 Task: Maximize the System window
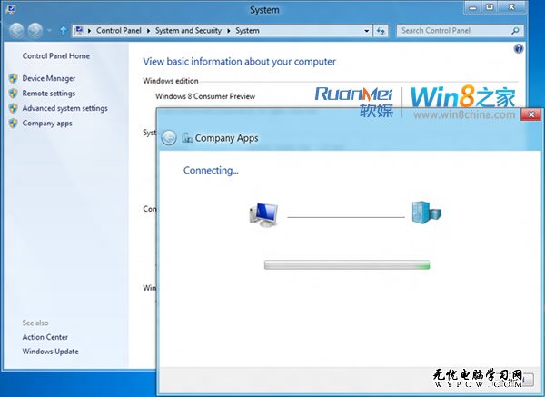490,7
